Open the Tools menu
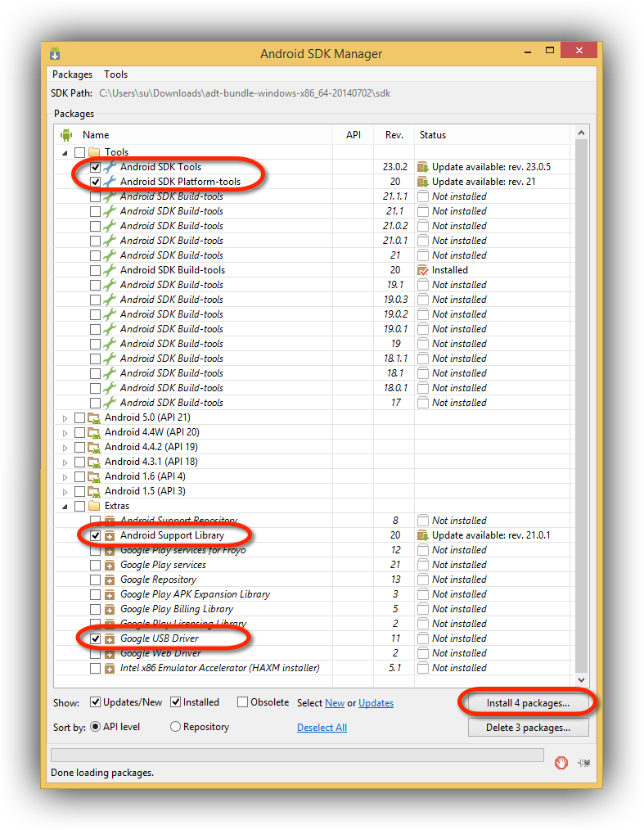 pyautogui.click(x=115, y=74)
